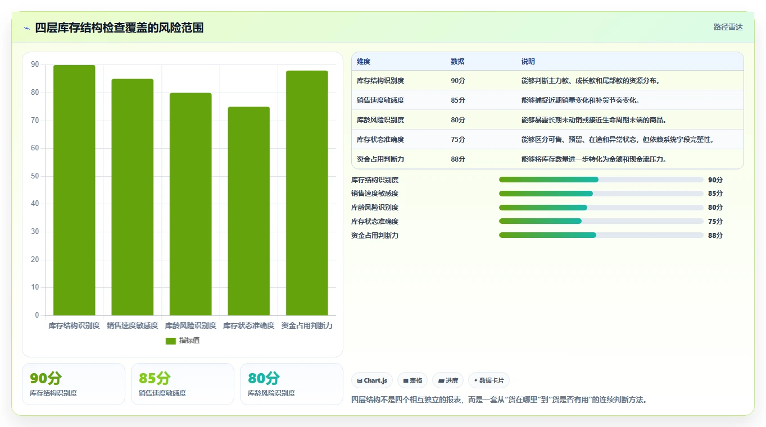766x427 pixels.
Task: Click the description 能够捕捉近期销量变化和补货节奏变化。
Action: (x=581, y=100)
